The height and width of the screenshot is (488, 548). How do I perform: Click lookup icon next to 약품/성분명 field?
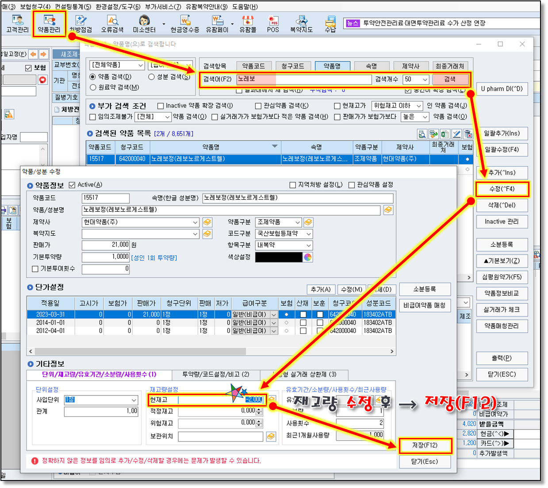pyautogui.click(x=388, y=210)
